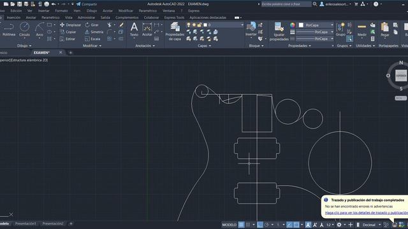Open the layer 0 dropdown list
This screenshot has width=408, height=229.
242,25
